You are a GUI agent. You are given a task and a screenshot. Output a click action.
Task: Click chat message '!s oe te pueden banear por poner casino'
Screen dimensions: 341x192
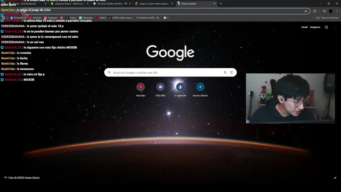pyautogui.click(x=51, y=31)
